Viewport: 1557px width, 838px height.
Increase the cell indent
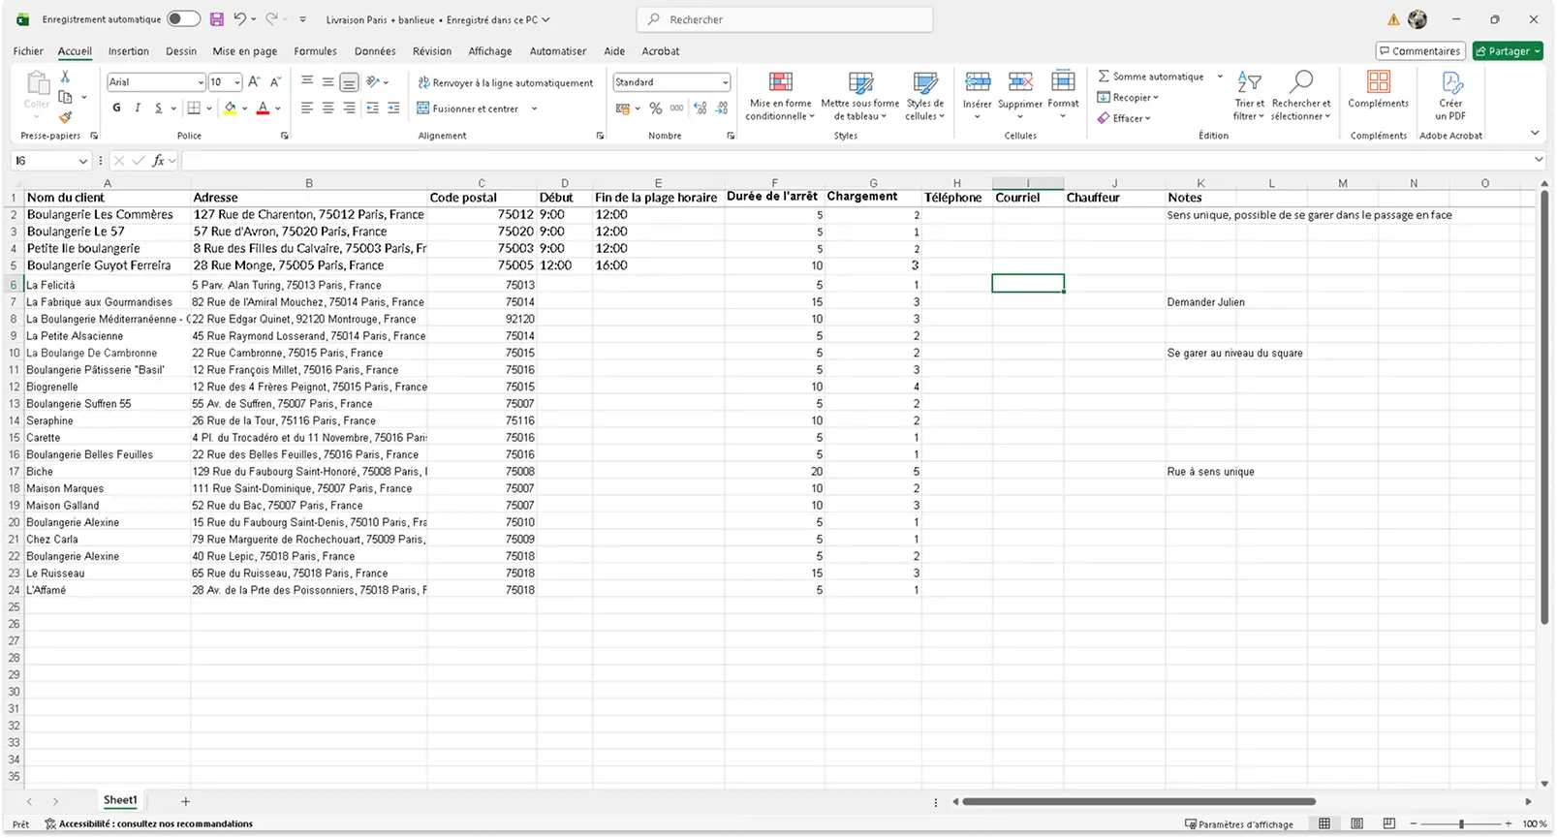[x=393, y=109]
